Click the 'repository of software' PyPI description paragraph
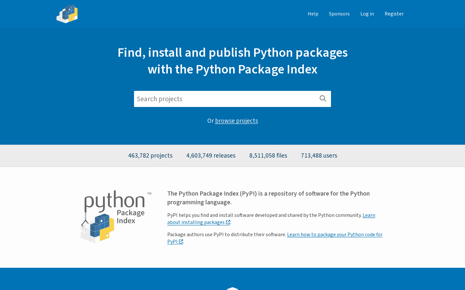 coord(268,198)
